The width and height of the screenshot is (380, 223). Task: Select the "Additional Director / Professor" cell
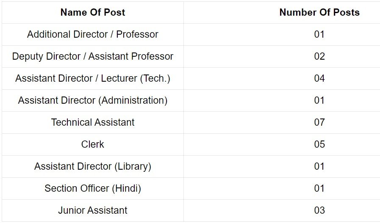pos(93,34)
